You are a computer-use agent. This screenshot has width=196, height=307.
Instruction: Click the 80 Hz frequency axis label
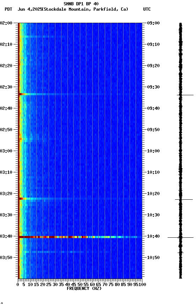point(117,285)
